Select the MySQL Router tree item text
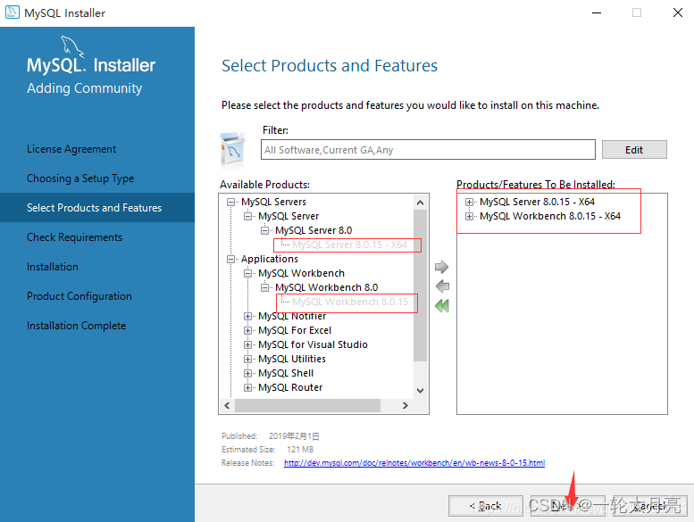Viewport: 694px width, 522px height. tap(290, 387)
